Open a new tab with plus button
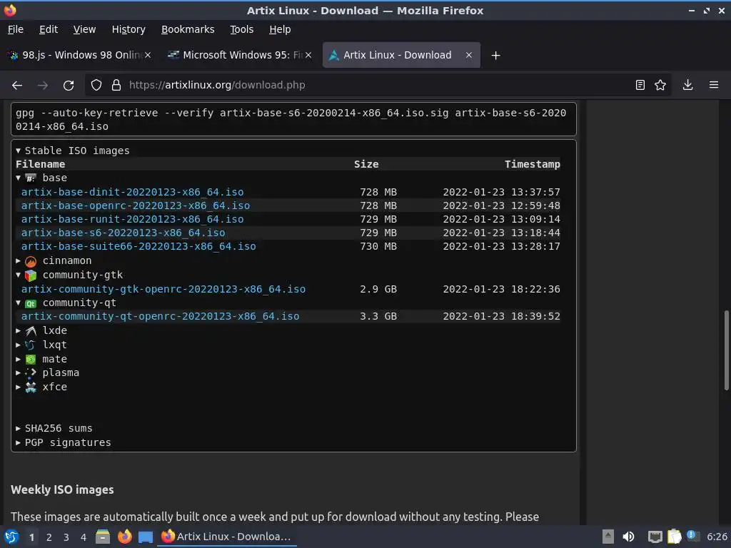 tap(495, 56)
